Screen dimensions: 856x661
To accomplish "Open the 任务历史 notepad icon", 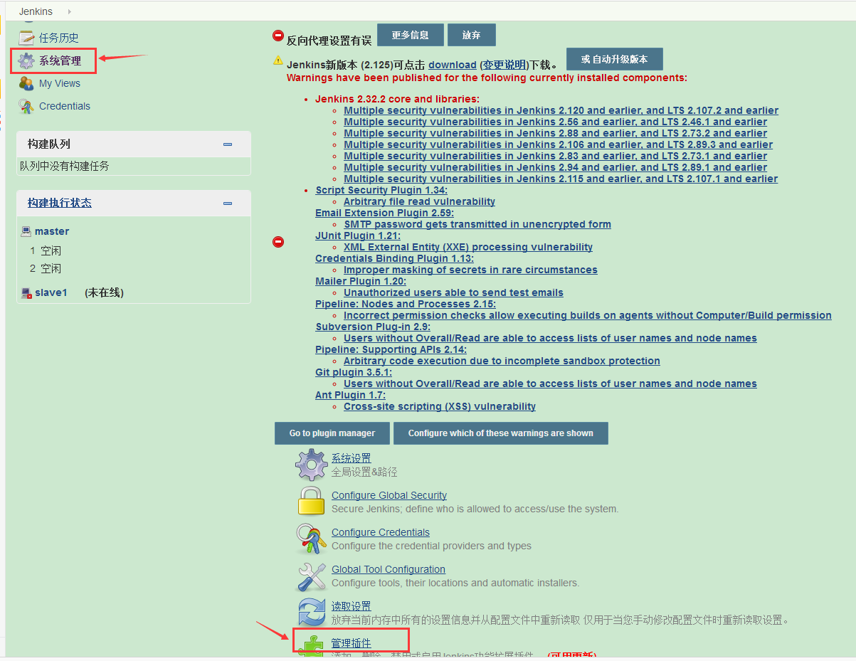I will point(26,38).
